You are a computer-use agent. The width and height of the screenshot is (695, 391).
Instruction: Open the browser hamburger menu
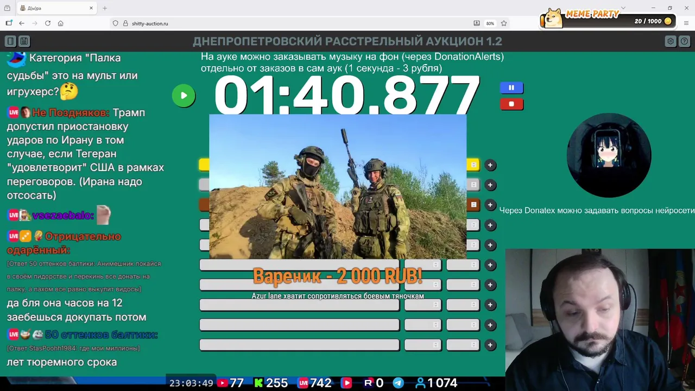pos(686,23)
